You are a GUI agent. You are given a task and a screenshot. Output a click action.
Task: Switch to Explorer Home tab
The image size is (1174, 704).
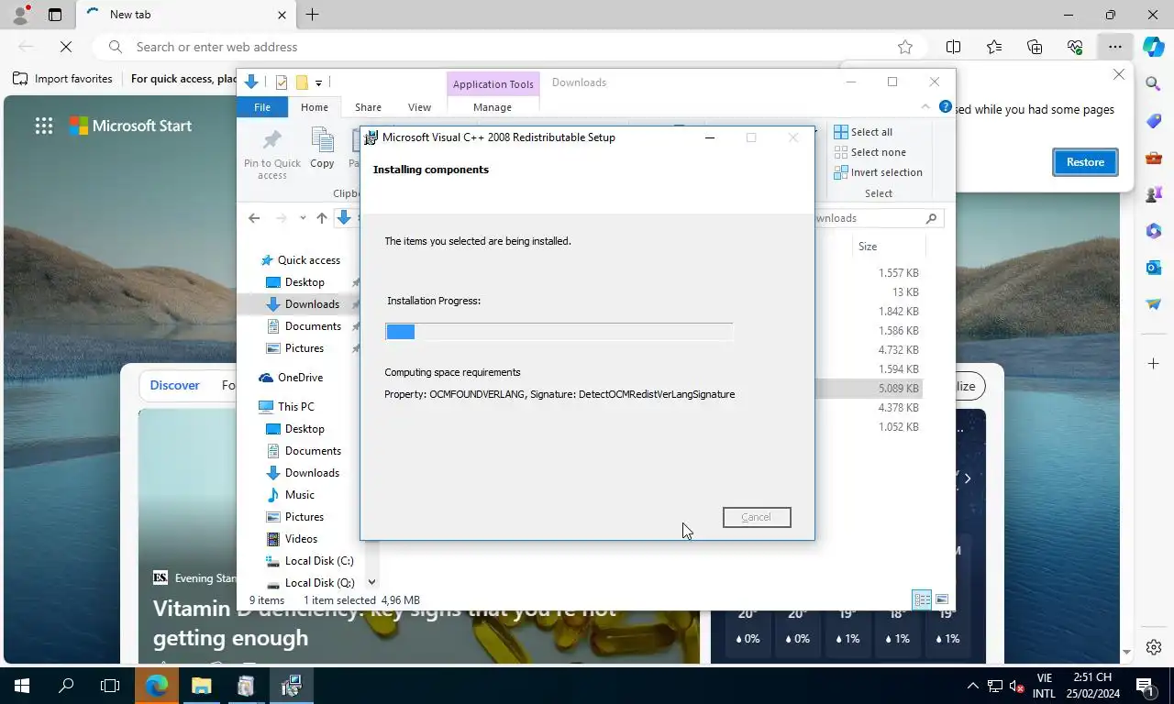pyautogui.click(x=314, y=107)
